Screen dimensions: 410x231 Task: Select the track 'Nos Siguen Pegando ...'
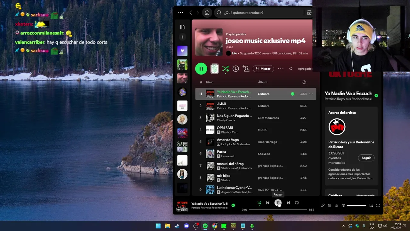[234, 116]
